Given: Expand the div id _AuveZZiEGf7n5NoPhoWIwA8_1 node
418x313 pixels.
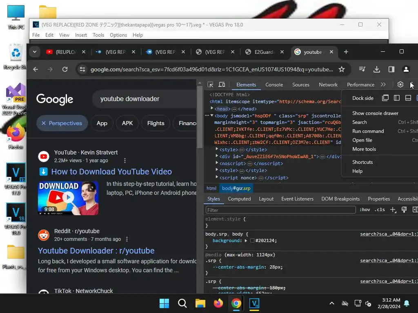Looking at the screenshot, I should (x=217, y=156).
